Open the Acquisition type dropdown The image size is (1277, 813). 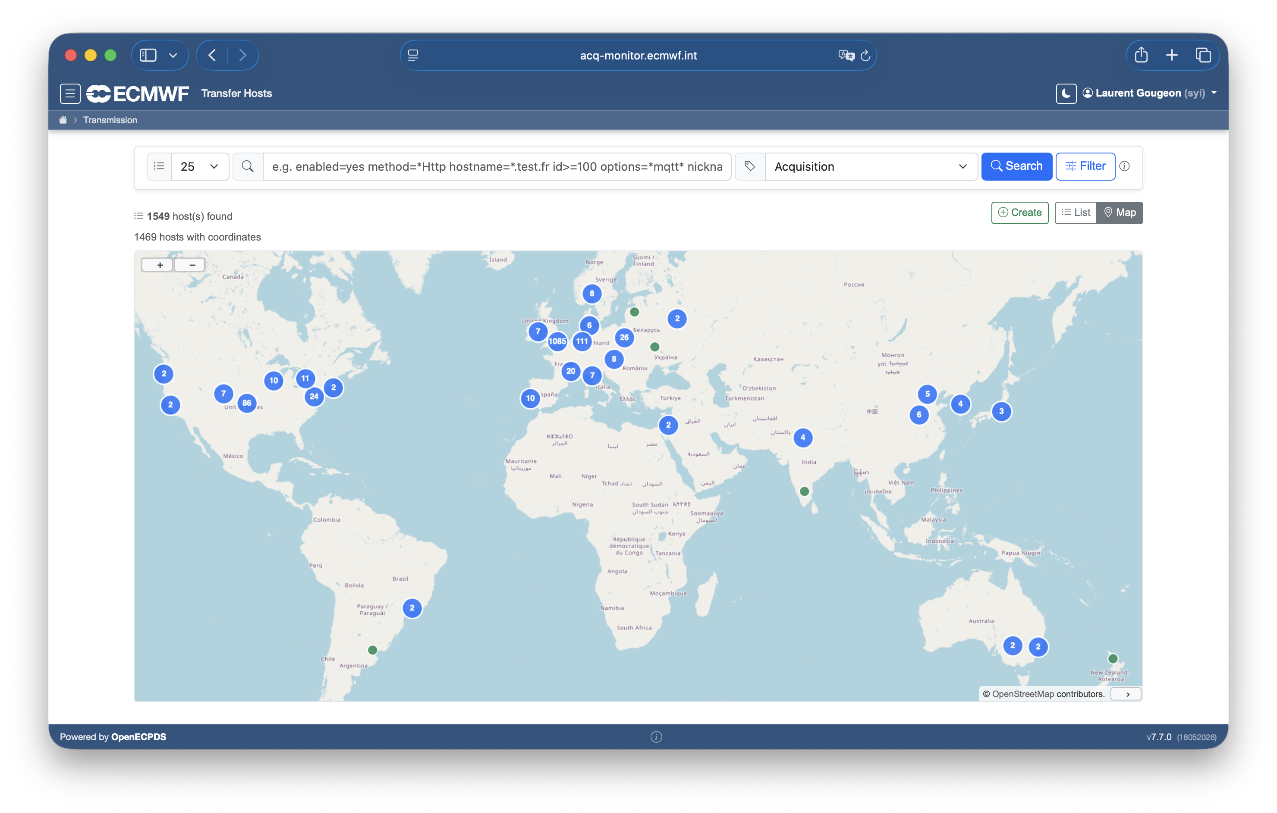click(x=871, y=166)
